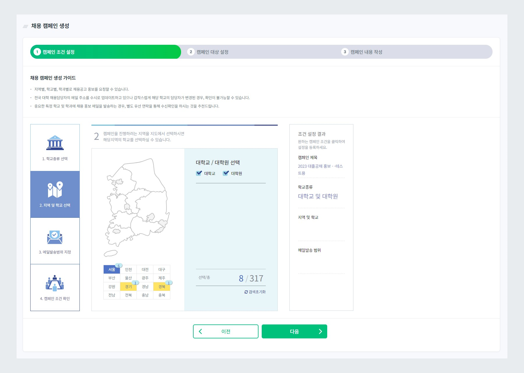Toggle the 서울 region cell

[x=112, y=270]
